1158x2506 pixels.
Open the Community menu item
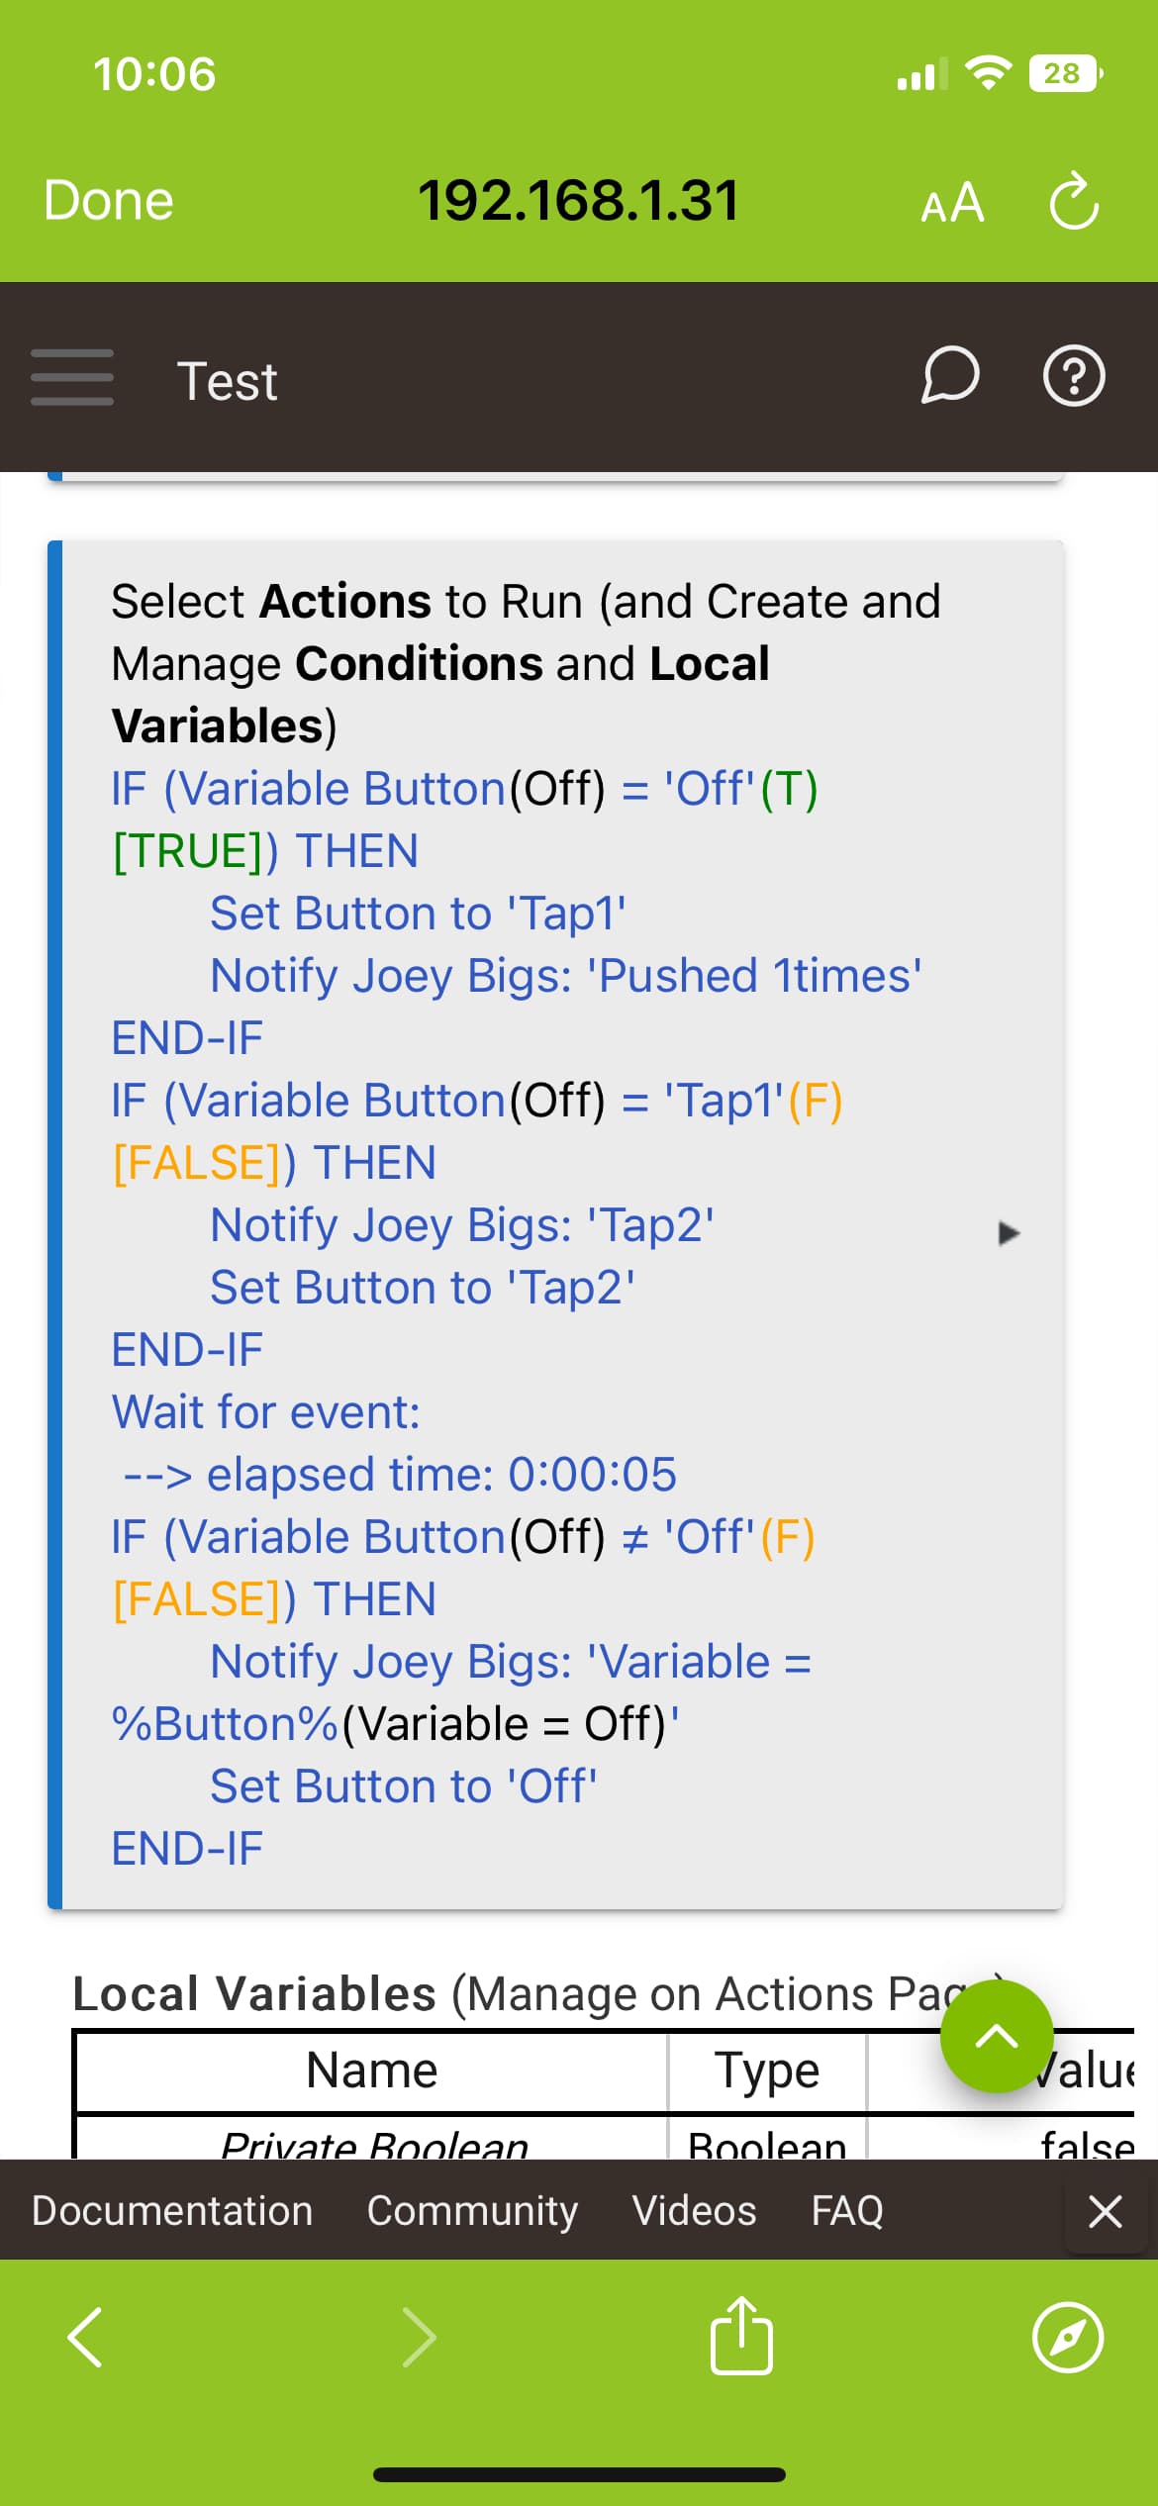(x=472, y=2210)
